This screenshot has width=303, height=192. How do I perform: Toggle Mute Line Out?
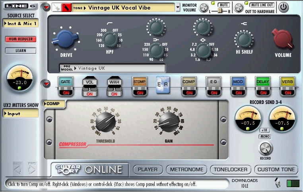262,5
